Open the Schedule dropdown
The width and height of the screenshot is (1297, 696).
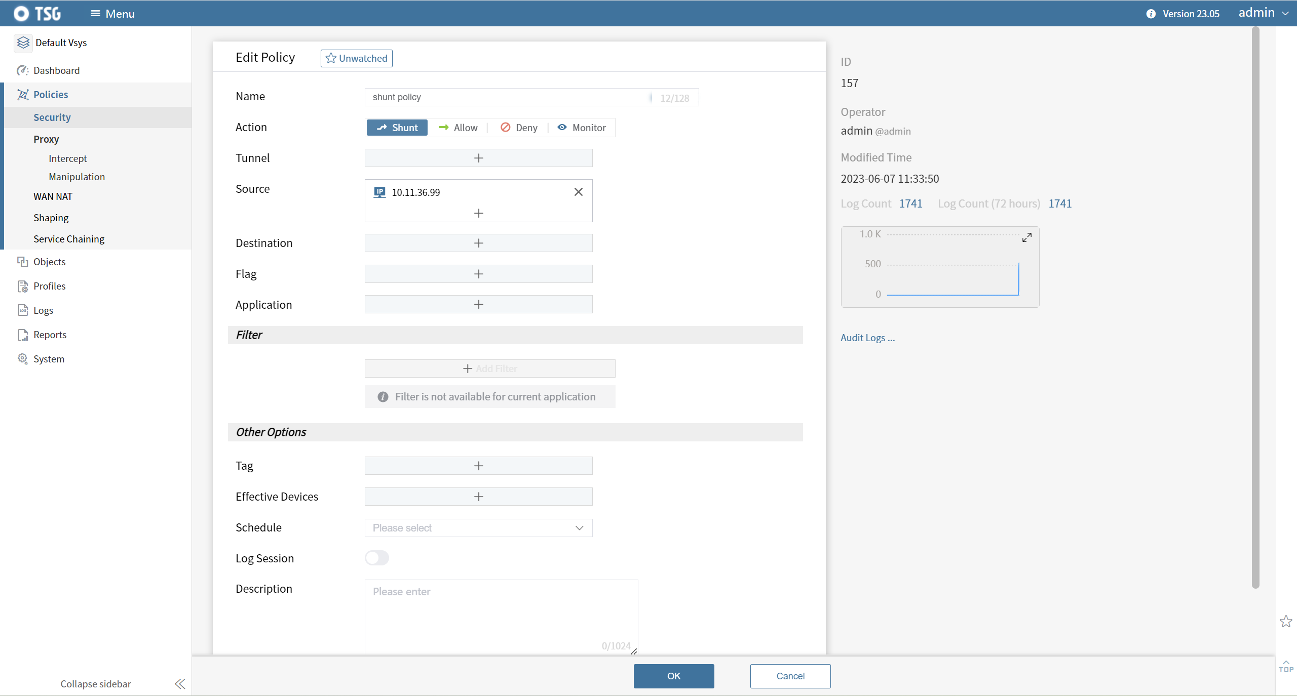point(478,528)
